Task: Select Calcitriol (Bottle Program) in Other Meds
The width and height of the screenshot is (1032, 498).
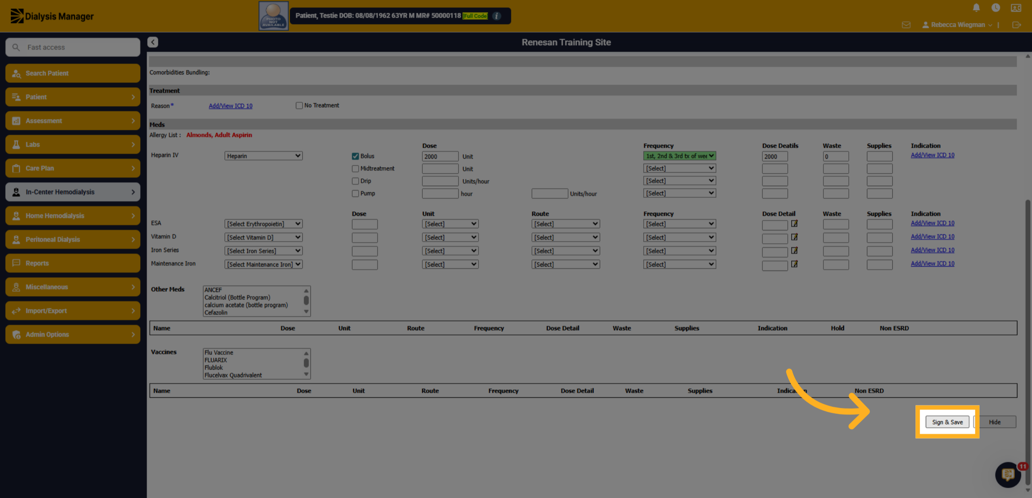Action: [x=237, y=297]
